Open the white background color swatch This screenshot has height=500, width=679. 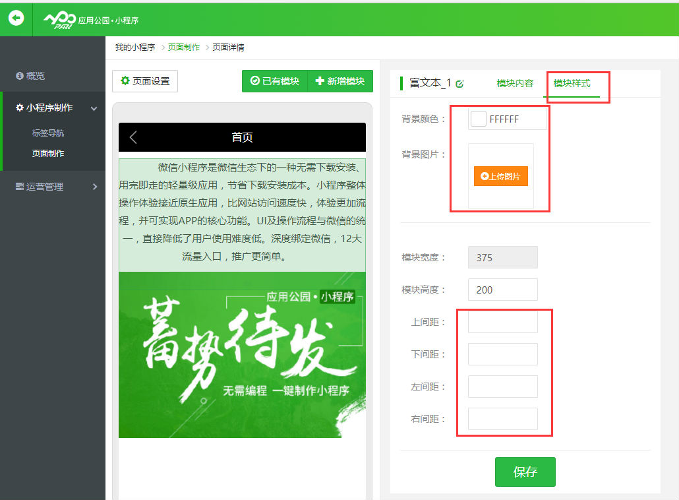point(479,119)
